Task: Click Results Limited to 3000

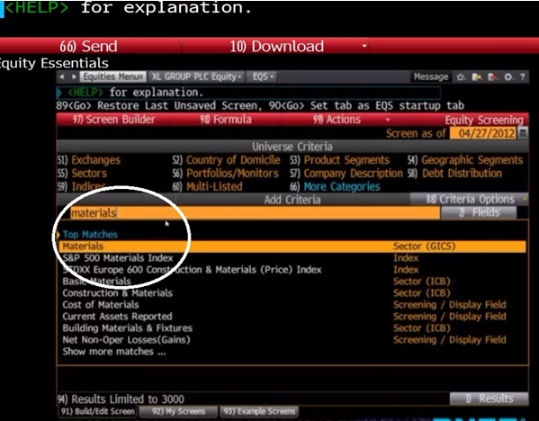Action: [x=121, y=399]
